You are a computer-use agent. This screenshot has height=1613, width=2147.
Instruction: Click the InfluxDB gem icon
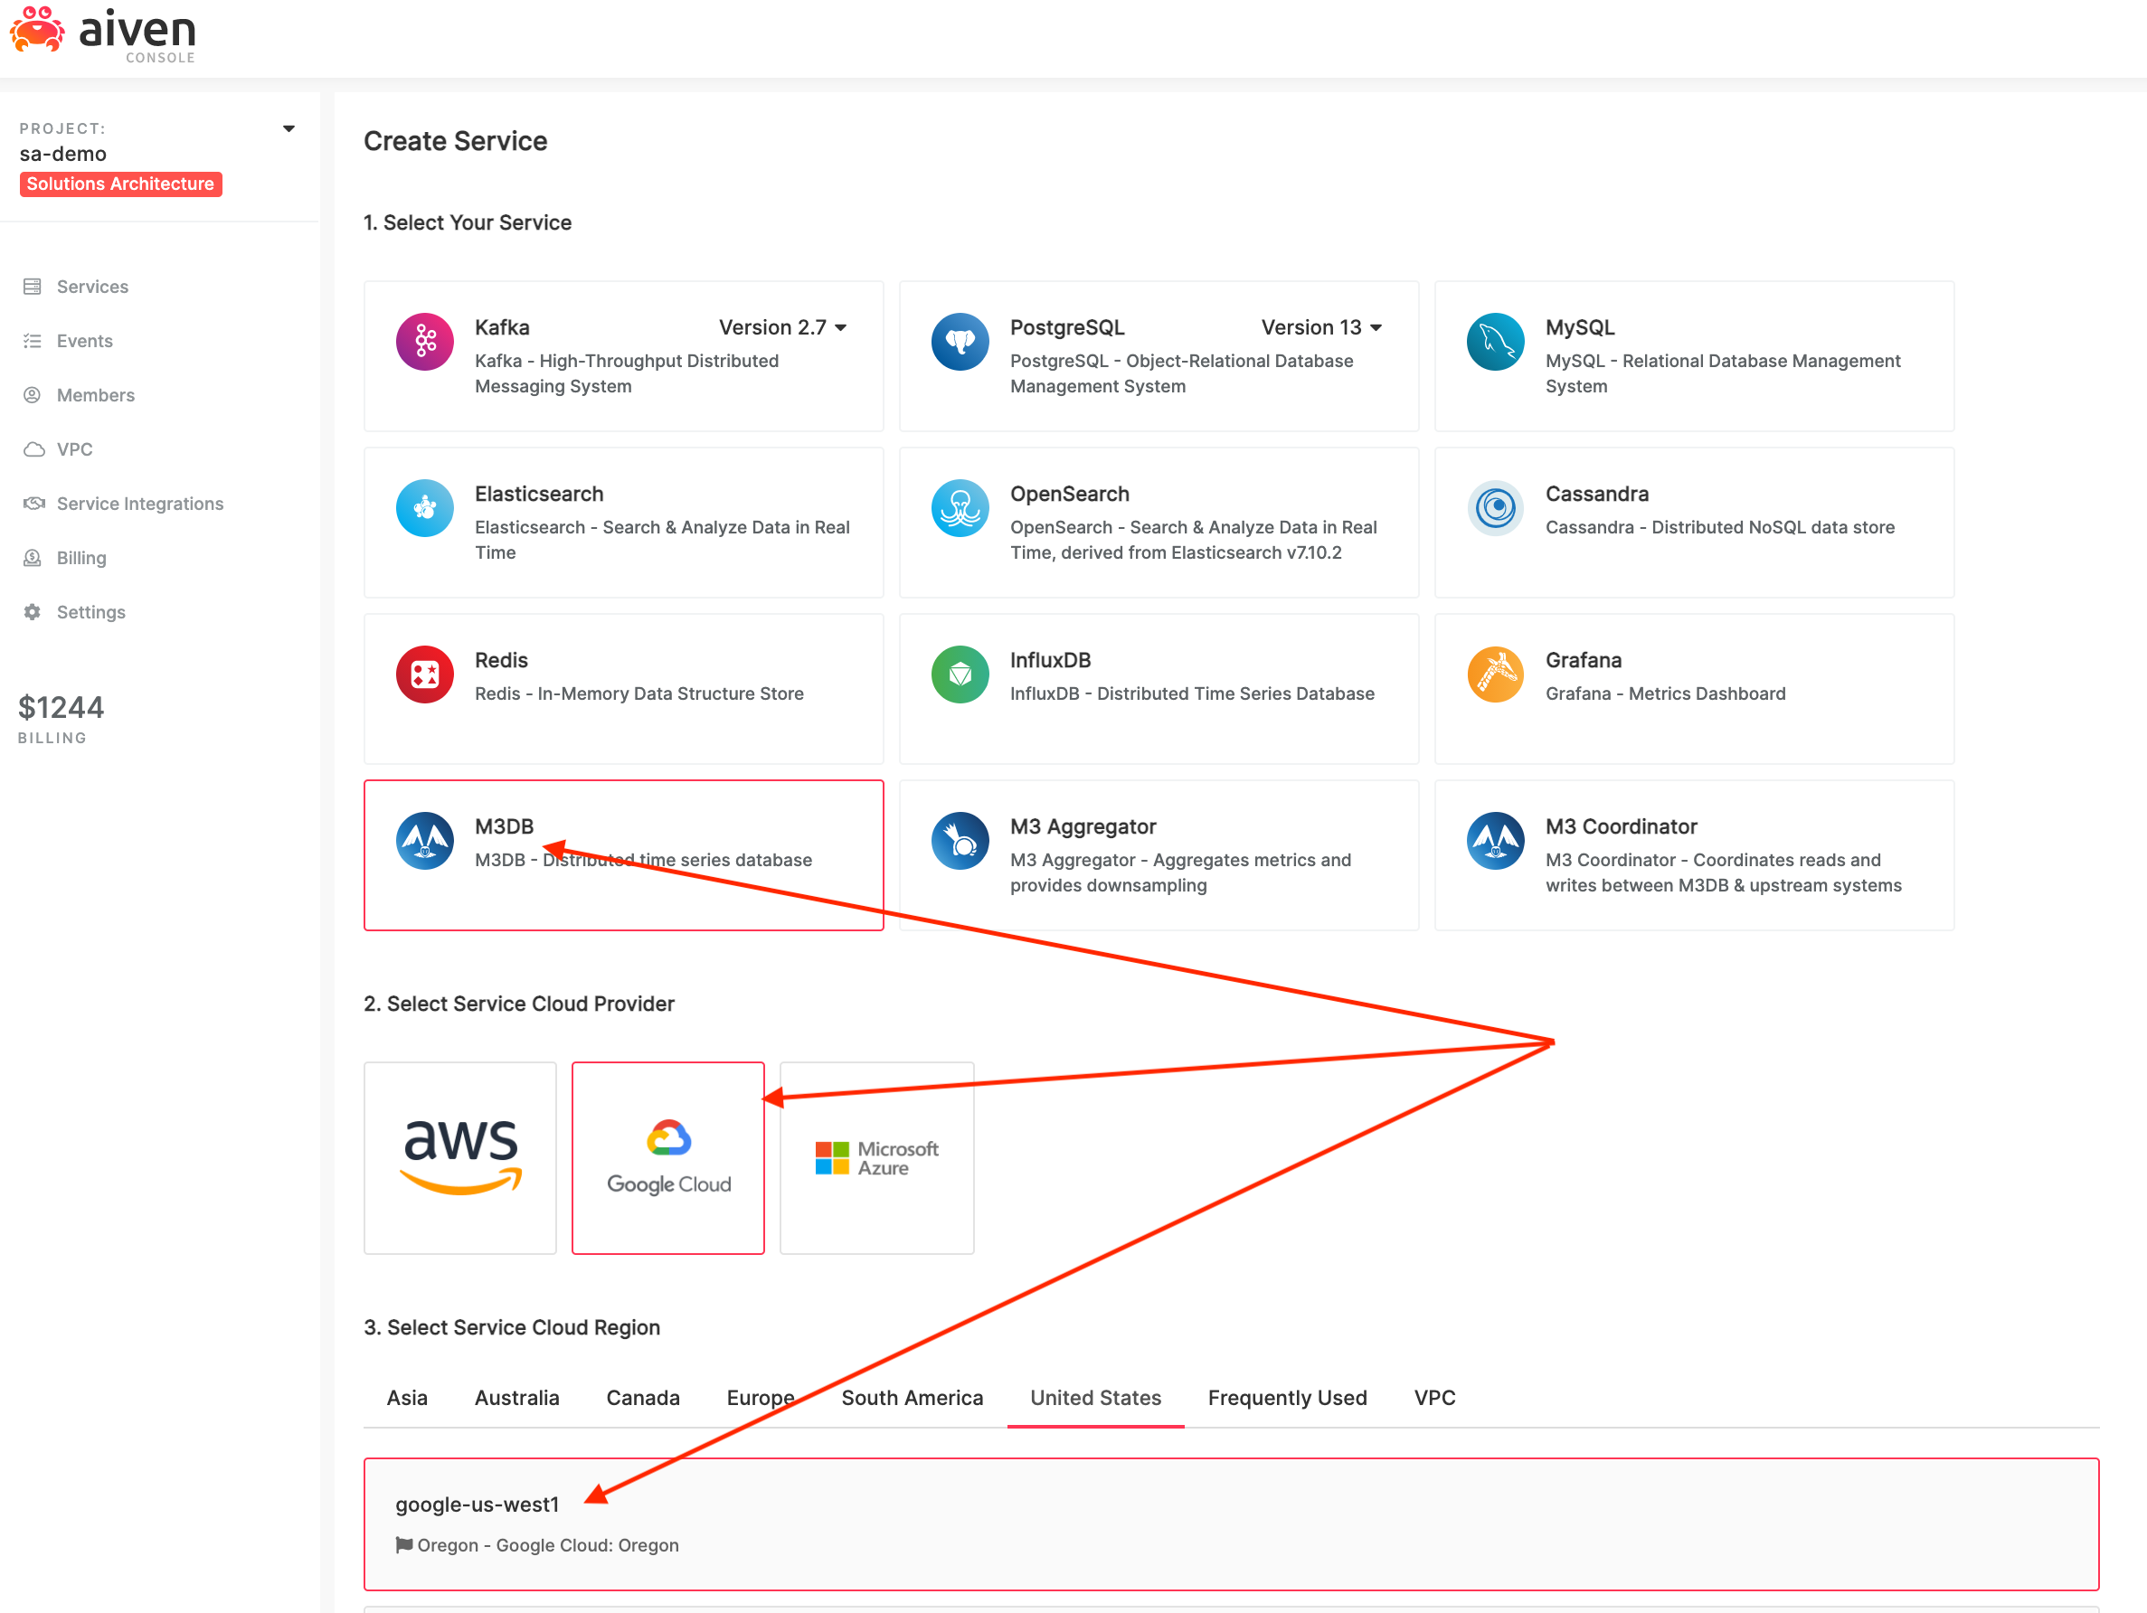pos(960,674)
